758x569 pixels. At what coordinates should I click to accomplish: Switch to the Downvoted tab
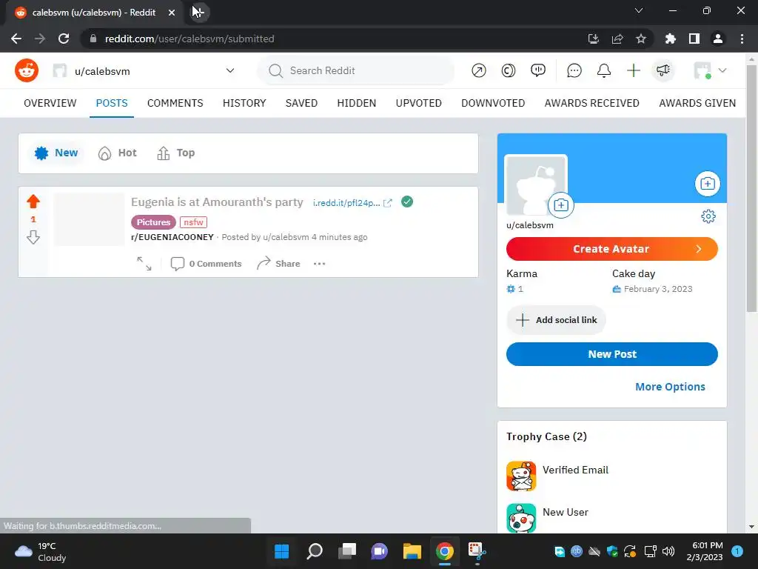pos(493,103)
